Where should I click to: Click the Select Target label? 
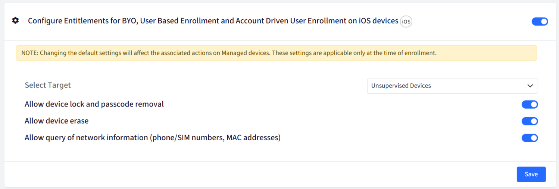48,85
